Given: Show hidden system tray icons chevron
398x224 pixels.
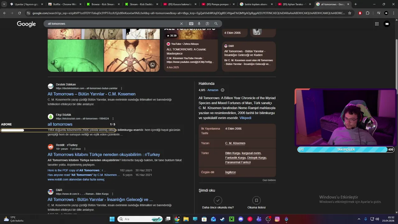Looking at the screenshot, I should 359,219.
